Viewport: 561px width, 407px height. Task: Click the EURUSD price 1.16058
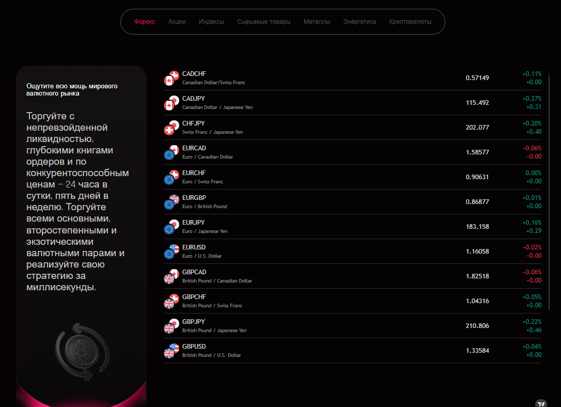tap(477, 252)
